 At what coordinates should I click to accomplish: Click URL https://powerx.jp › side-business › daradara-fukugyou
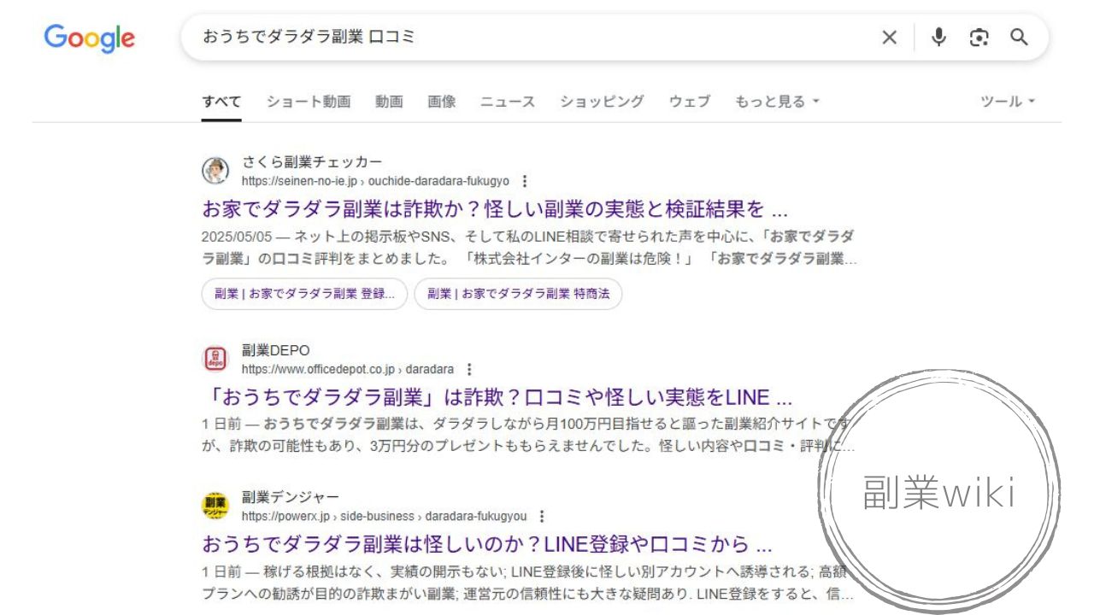tap(385, 516)
